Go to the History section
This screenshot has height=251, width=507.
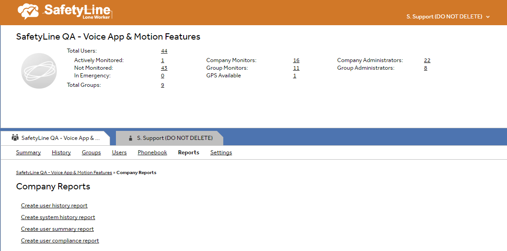61,152
